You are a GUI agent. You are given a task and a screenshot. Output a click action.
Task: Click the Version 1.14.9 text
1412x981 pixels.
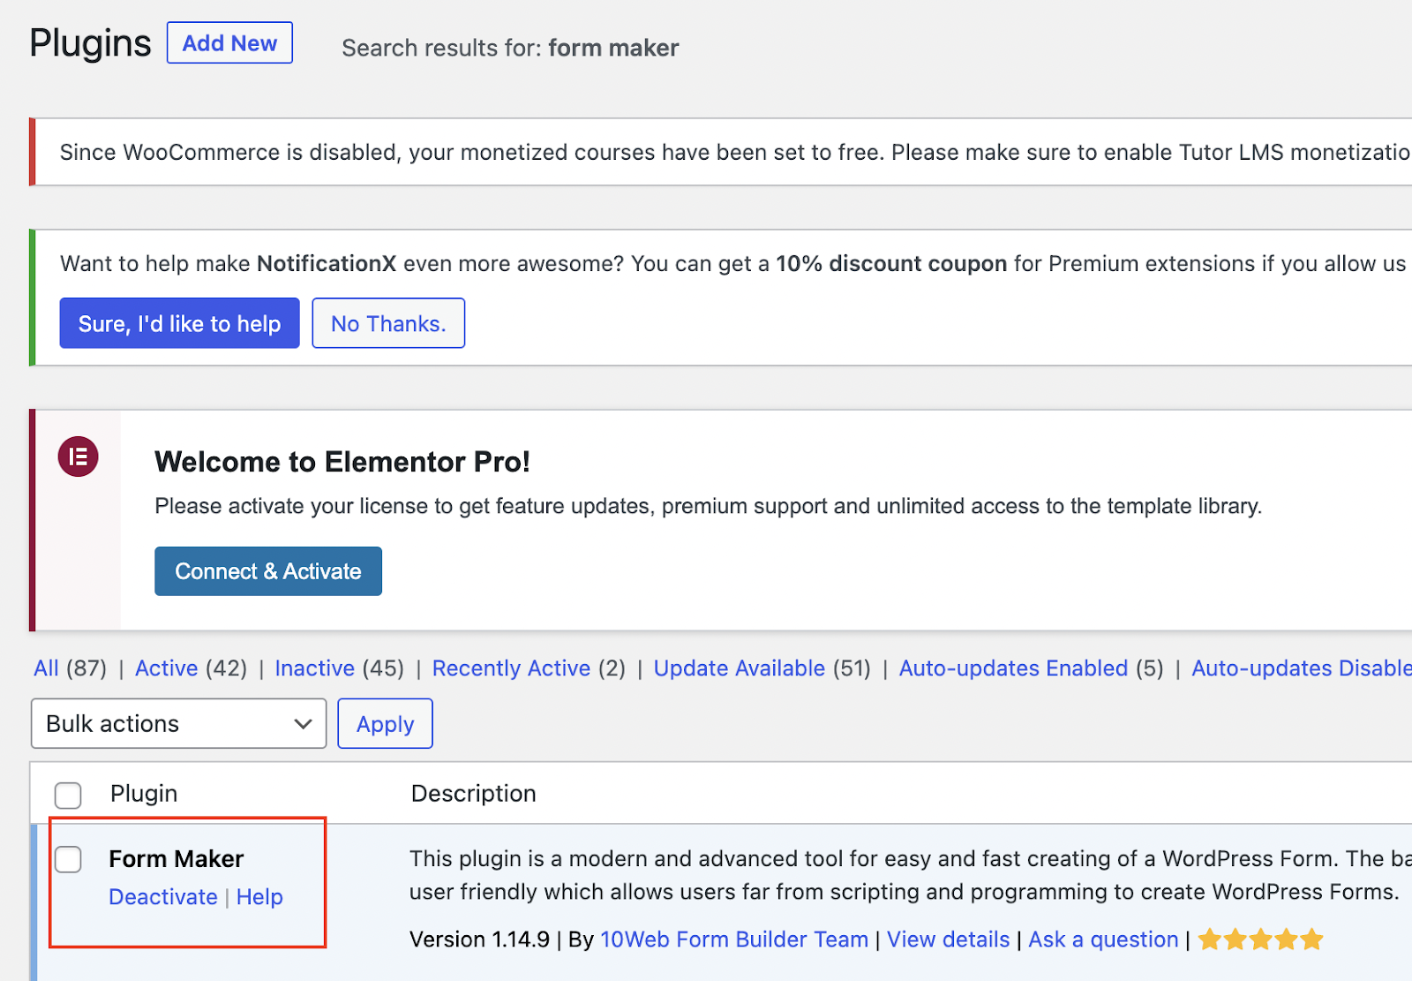click(x=479, y=939)
